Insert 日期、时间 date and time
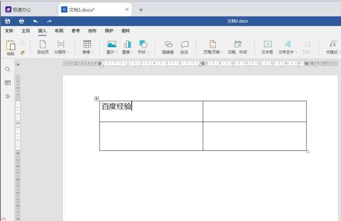The image size is (341, 221). 237,47
